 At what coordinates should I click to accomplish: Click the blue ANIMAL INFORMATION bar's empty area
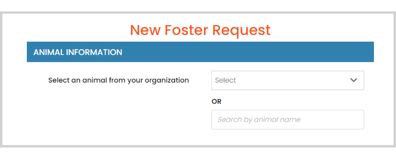pyautogui.click(x=247, y=52)
